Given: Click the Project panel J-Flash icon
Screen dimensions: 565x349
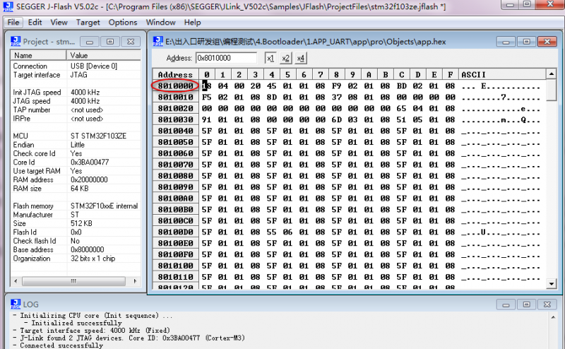Looking at the screenshot, I should pyautogui.click(x=16, y=41).
